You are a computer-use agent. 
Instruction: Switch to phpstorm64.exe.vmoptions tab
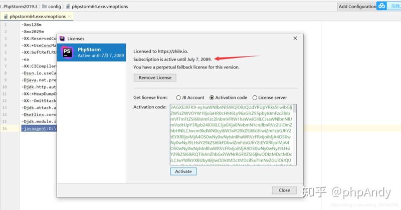tap(38, 16)
